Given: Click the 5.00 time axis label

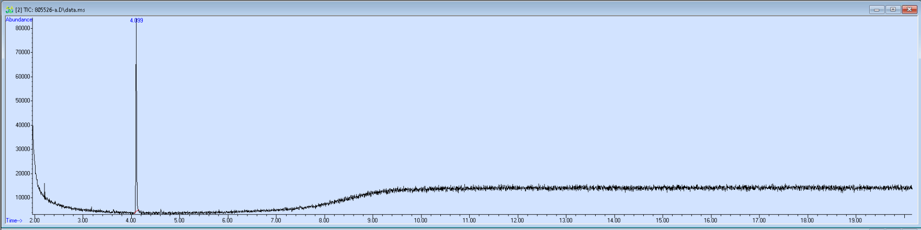Looking at the screenshot, I should 179,221.
